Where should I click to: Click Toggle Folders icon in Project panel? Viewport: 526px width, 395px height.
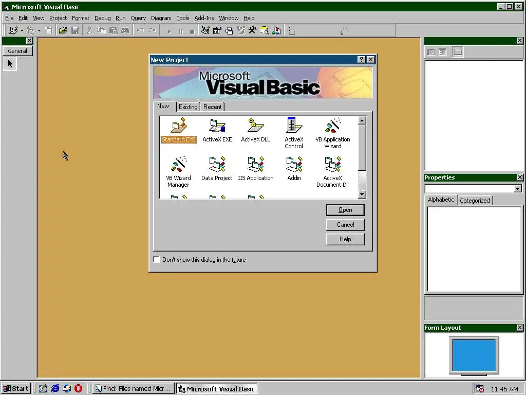[x=458, y=52]
